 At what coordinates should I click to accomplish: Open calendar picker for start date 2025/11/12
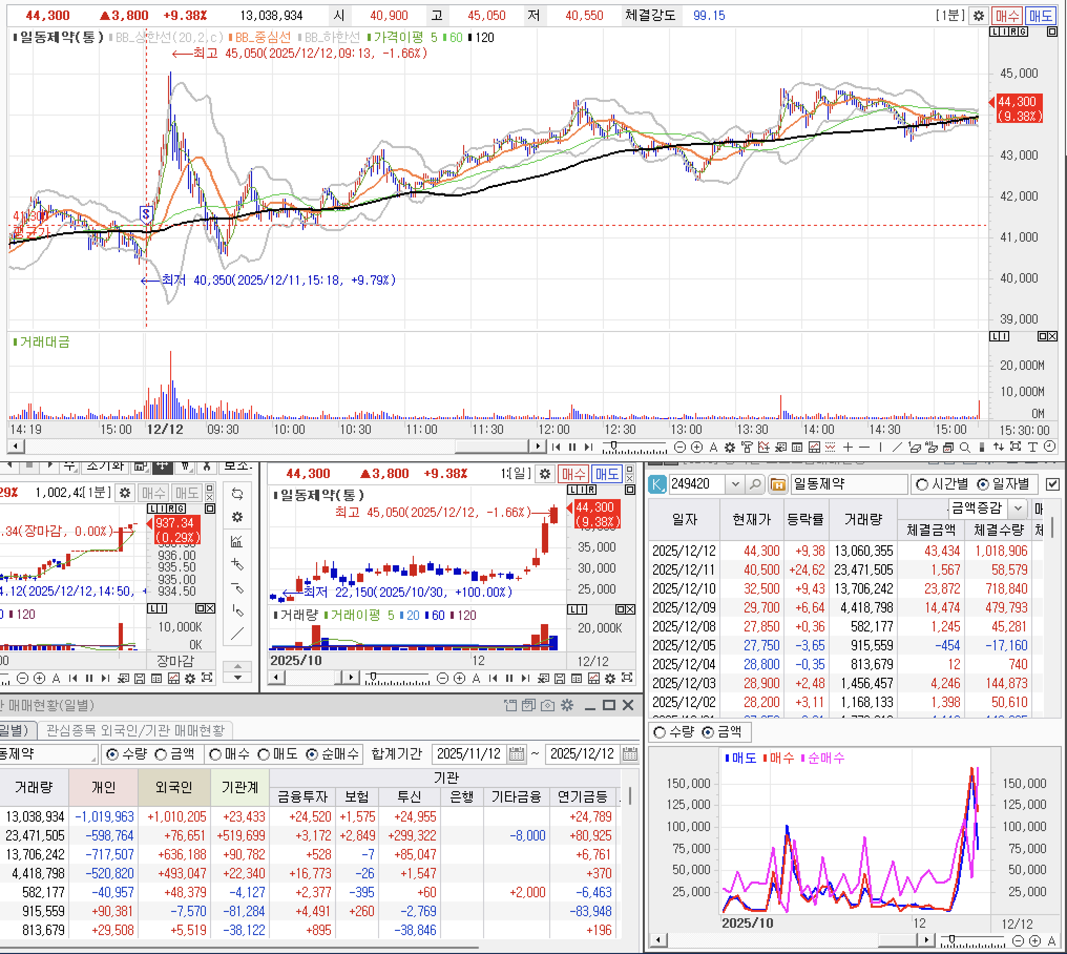(x=517, y=754)
